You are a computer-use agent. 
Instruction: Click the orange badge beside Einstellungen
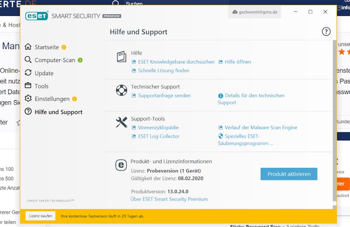(x=74, y=99)
